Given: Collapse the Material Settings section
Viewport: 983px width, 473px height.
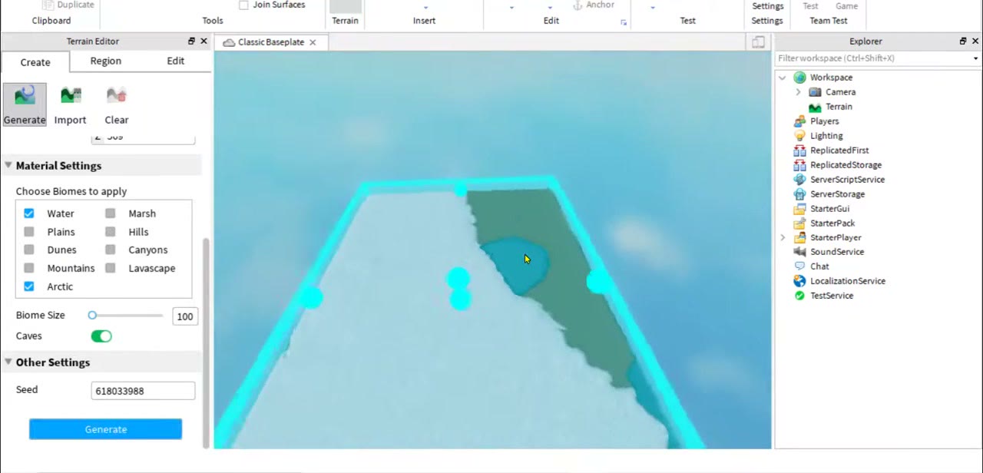Looking at the screenshot, I should tap(8, 166).
